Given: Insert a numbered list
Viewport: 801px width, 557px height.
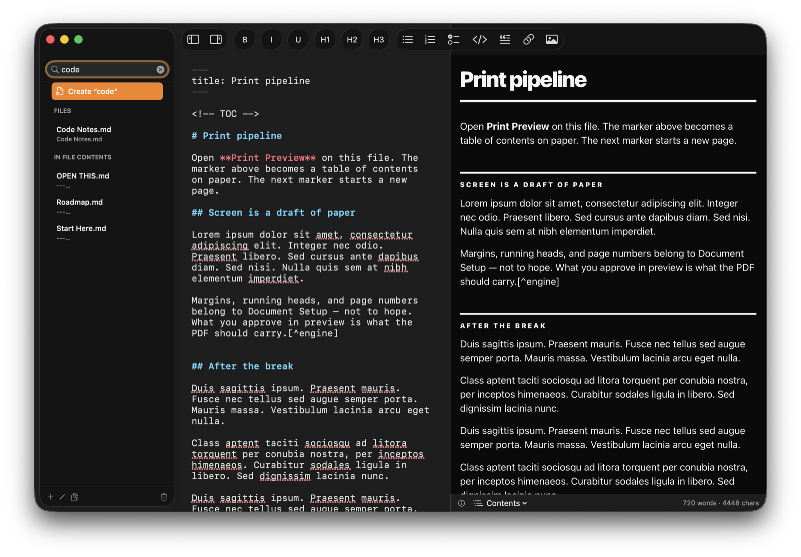Looking at the screenshot, I should coord(430,39).
